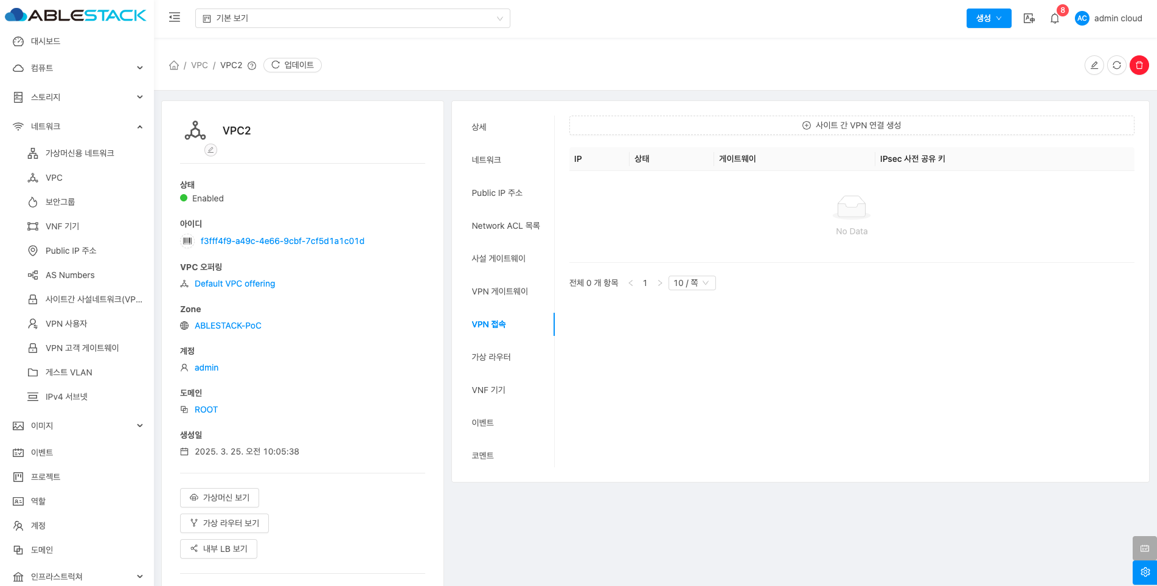1157x586 pixels.
Task: Open the settings gear icon at bottom right
Action: tap(1144, 572)
